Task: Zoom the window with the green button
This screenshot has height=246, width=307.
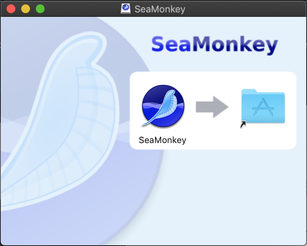Action: pyautogui.click(x=40, y=9)
